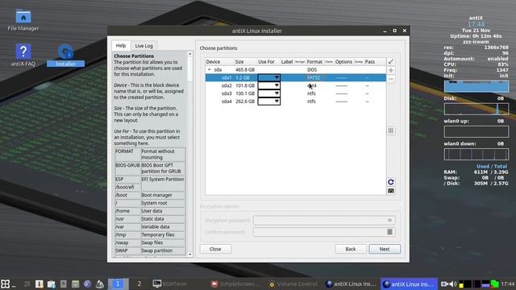Open the Use For dropdown for sda3
The image size is (516, 290).
pyautogui.click(x=268, y=93)
